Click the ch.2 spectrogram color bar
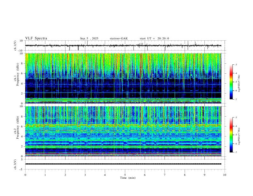This screenshot has height=196, width=253. [x=231, y=135]
